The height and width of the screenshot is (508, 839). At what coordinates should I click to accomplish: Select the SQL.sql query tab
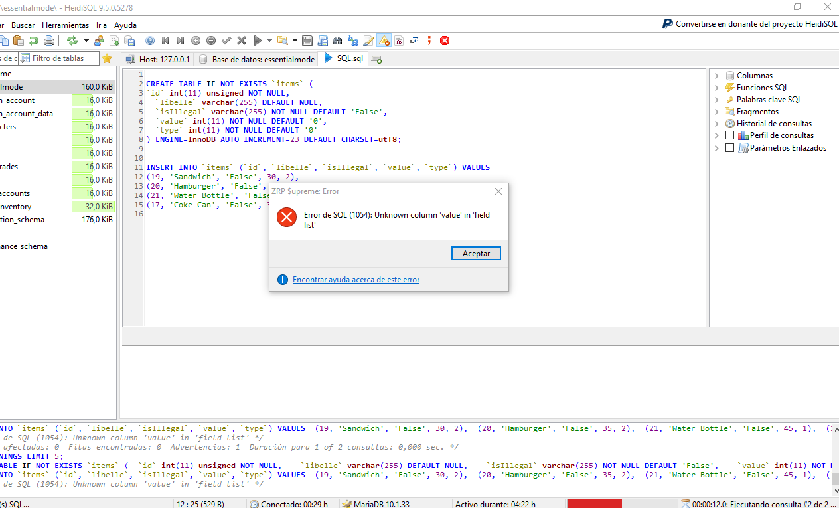click(344, 58)
